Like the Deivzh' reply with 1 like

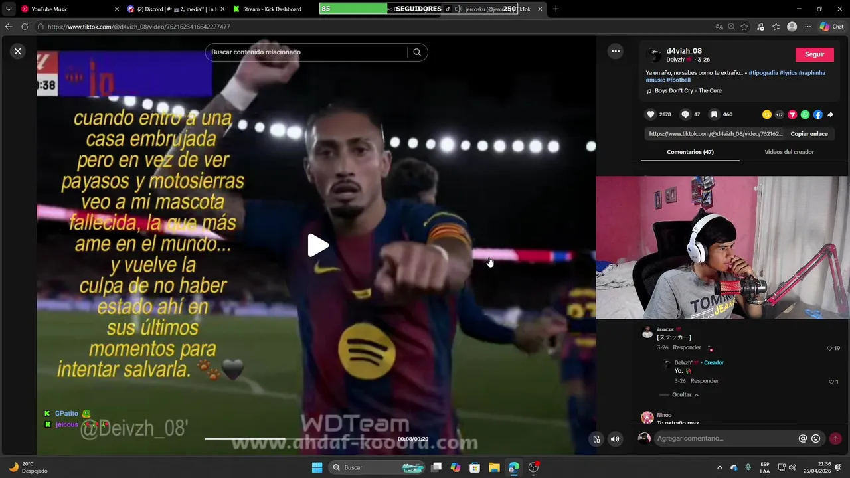pos(831,382)
